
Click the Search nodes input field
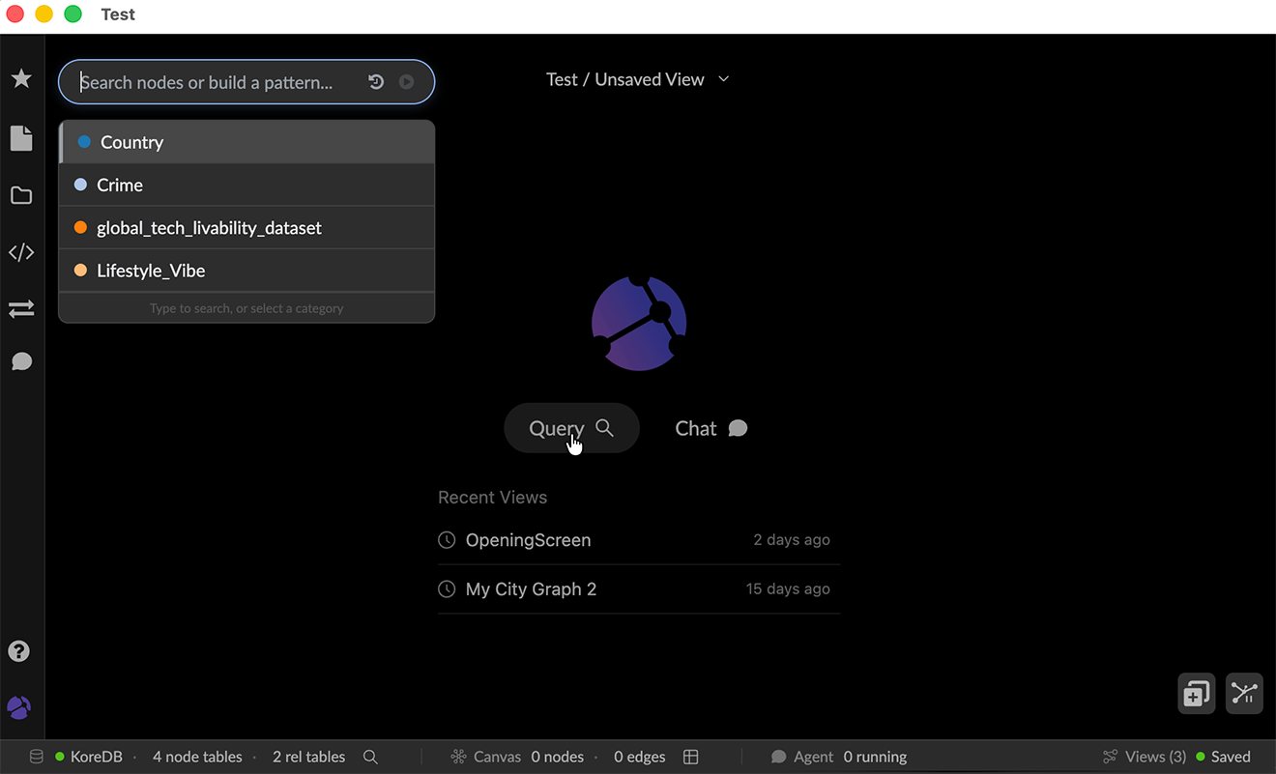pos(221,82)
